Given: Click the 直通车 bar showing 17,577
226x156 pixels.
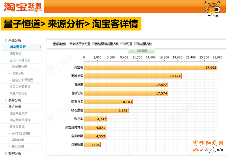Looking at the screenshot, I should pyautogui.click(x=126, y=85).
